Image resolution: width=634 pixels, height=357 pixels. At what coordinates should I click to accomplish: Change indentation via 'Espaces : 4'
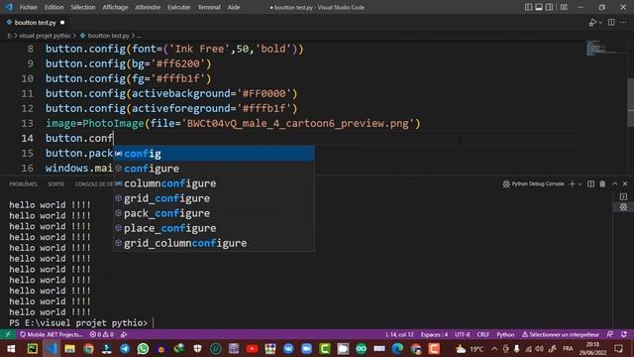point(434,334)
